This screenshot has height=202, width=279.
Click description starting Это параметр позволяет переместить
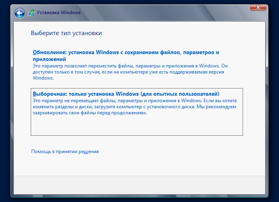[130, 72]
